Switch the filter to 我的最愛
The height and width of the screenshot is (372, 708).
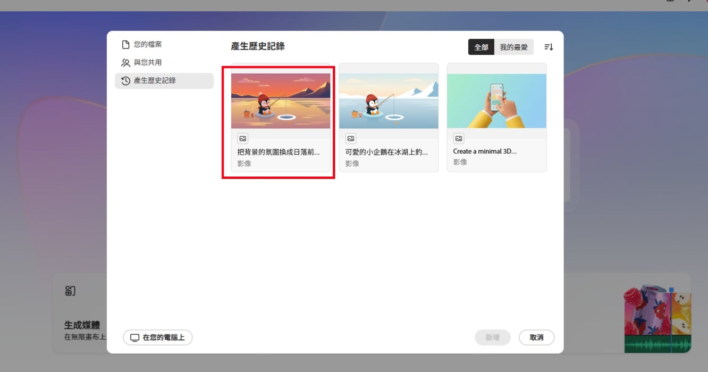pos(514,47)
